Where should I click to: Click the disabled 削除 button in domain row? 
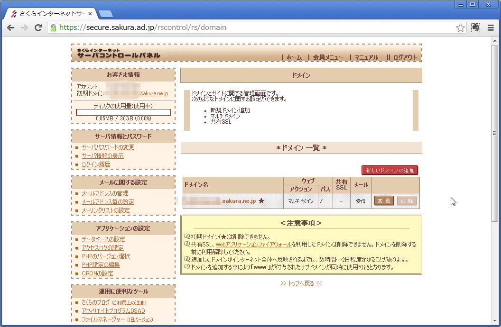[407, 201]
